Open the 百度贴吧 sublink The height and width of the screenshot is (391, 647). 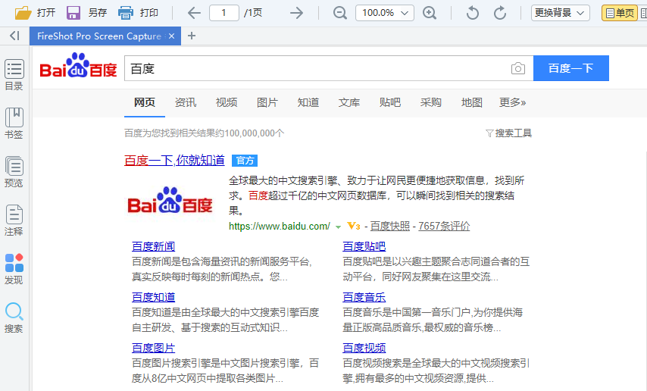point(364,246)
